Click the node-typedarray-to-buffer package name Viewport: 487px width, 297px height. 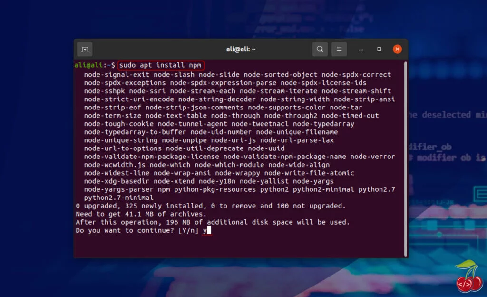[x=135, y=132]
